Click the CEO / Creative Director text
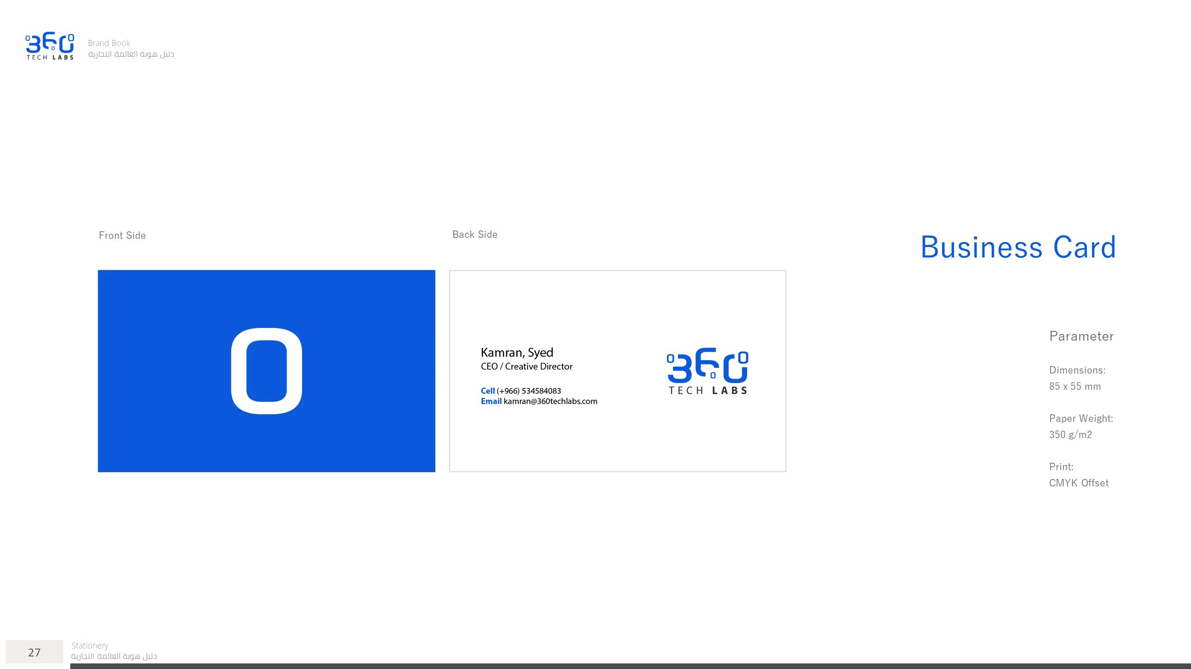This screenshot has width=1191, height=669. [526, 367]
